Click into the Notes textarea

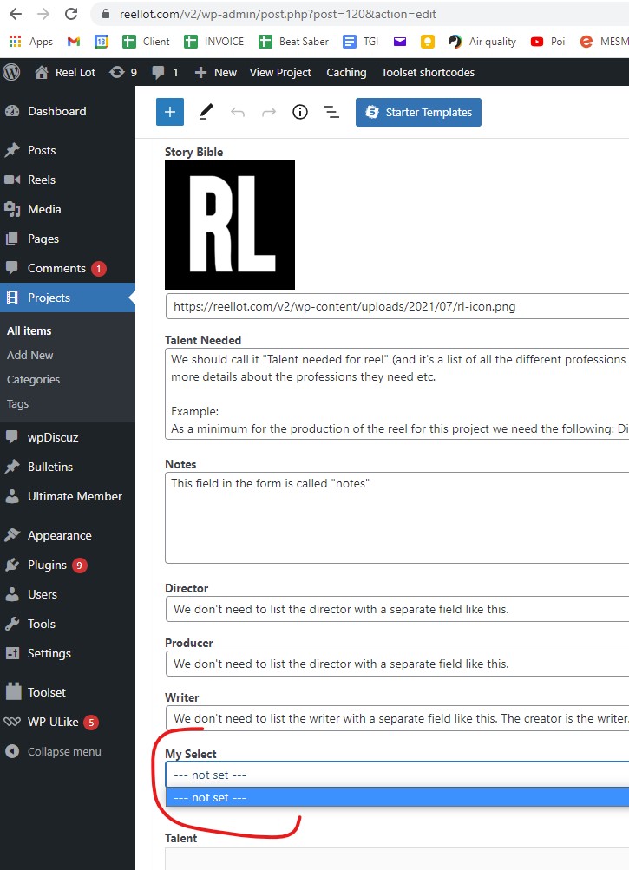[397, 518]
